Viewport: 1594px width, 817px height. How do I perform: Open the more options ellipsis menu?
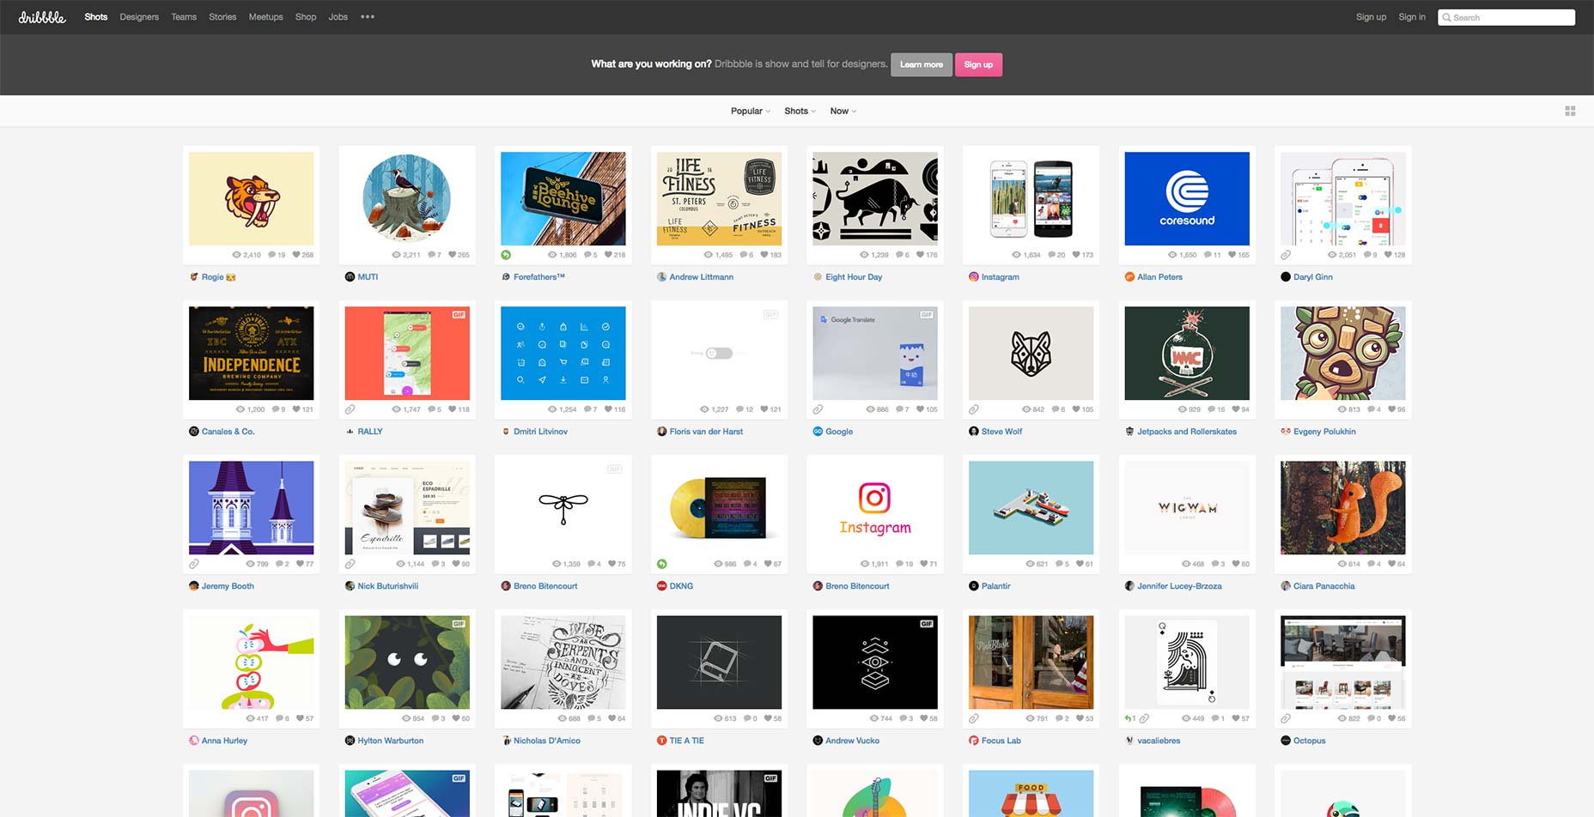368,17
